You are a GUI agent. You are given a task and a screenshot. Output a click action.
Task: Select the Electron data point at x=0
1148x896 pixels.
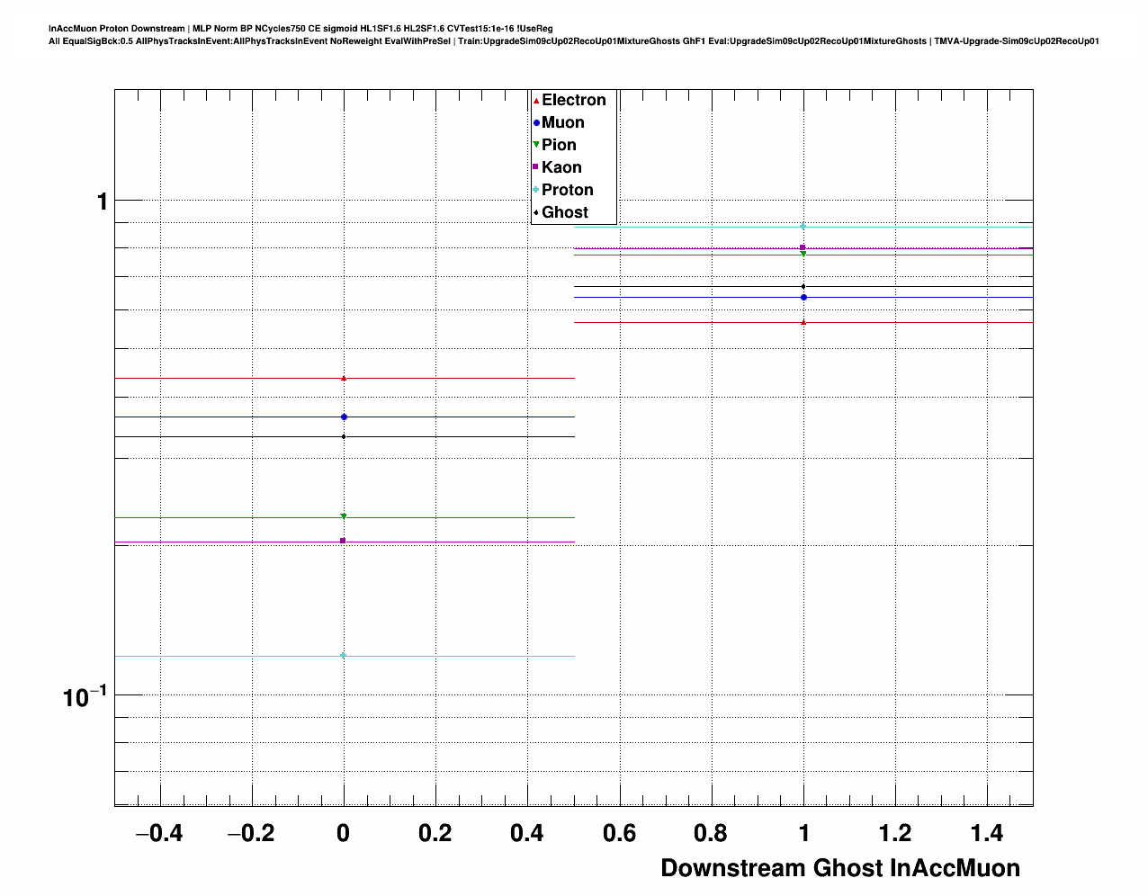(x=344, y=379)
